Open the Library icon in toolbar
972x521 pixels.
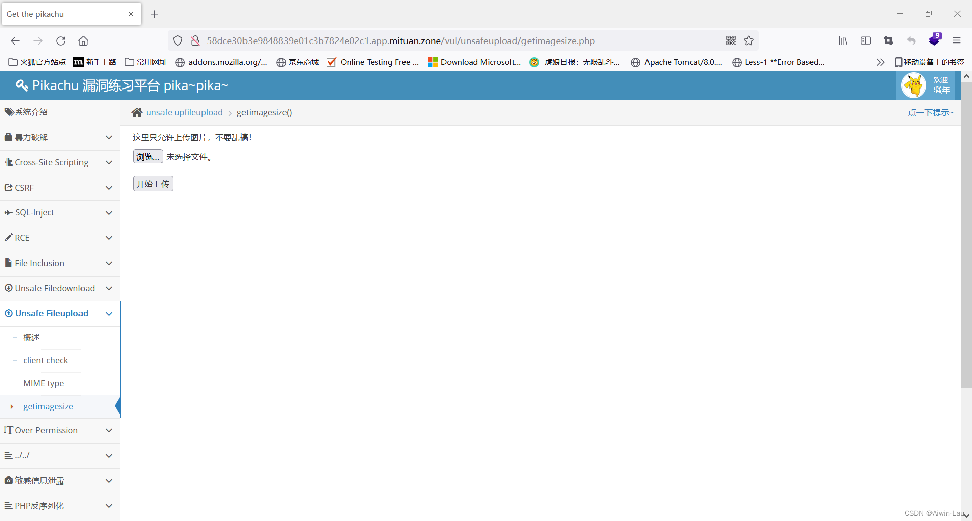click(x=843, y=41)
